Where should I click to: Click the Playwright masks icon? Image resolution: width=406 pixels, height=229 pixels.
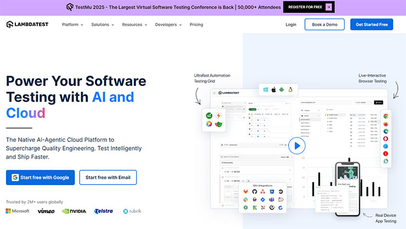click(218, 124)
